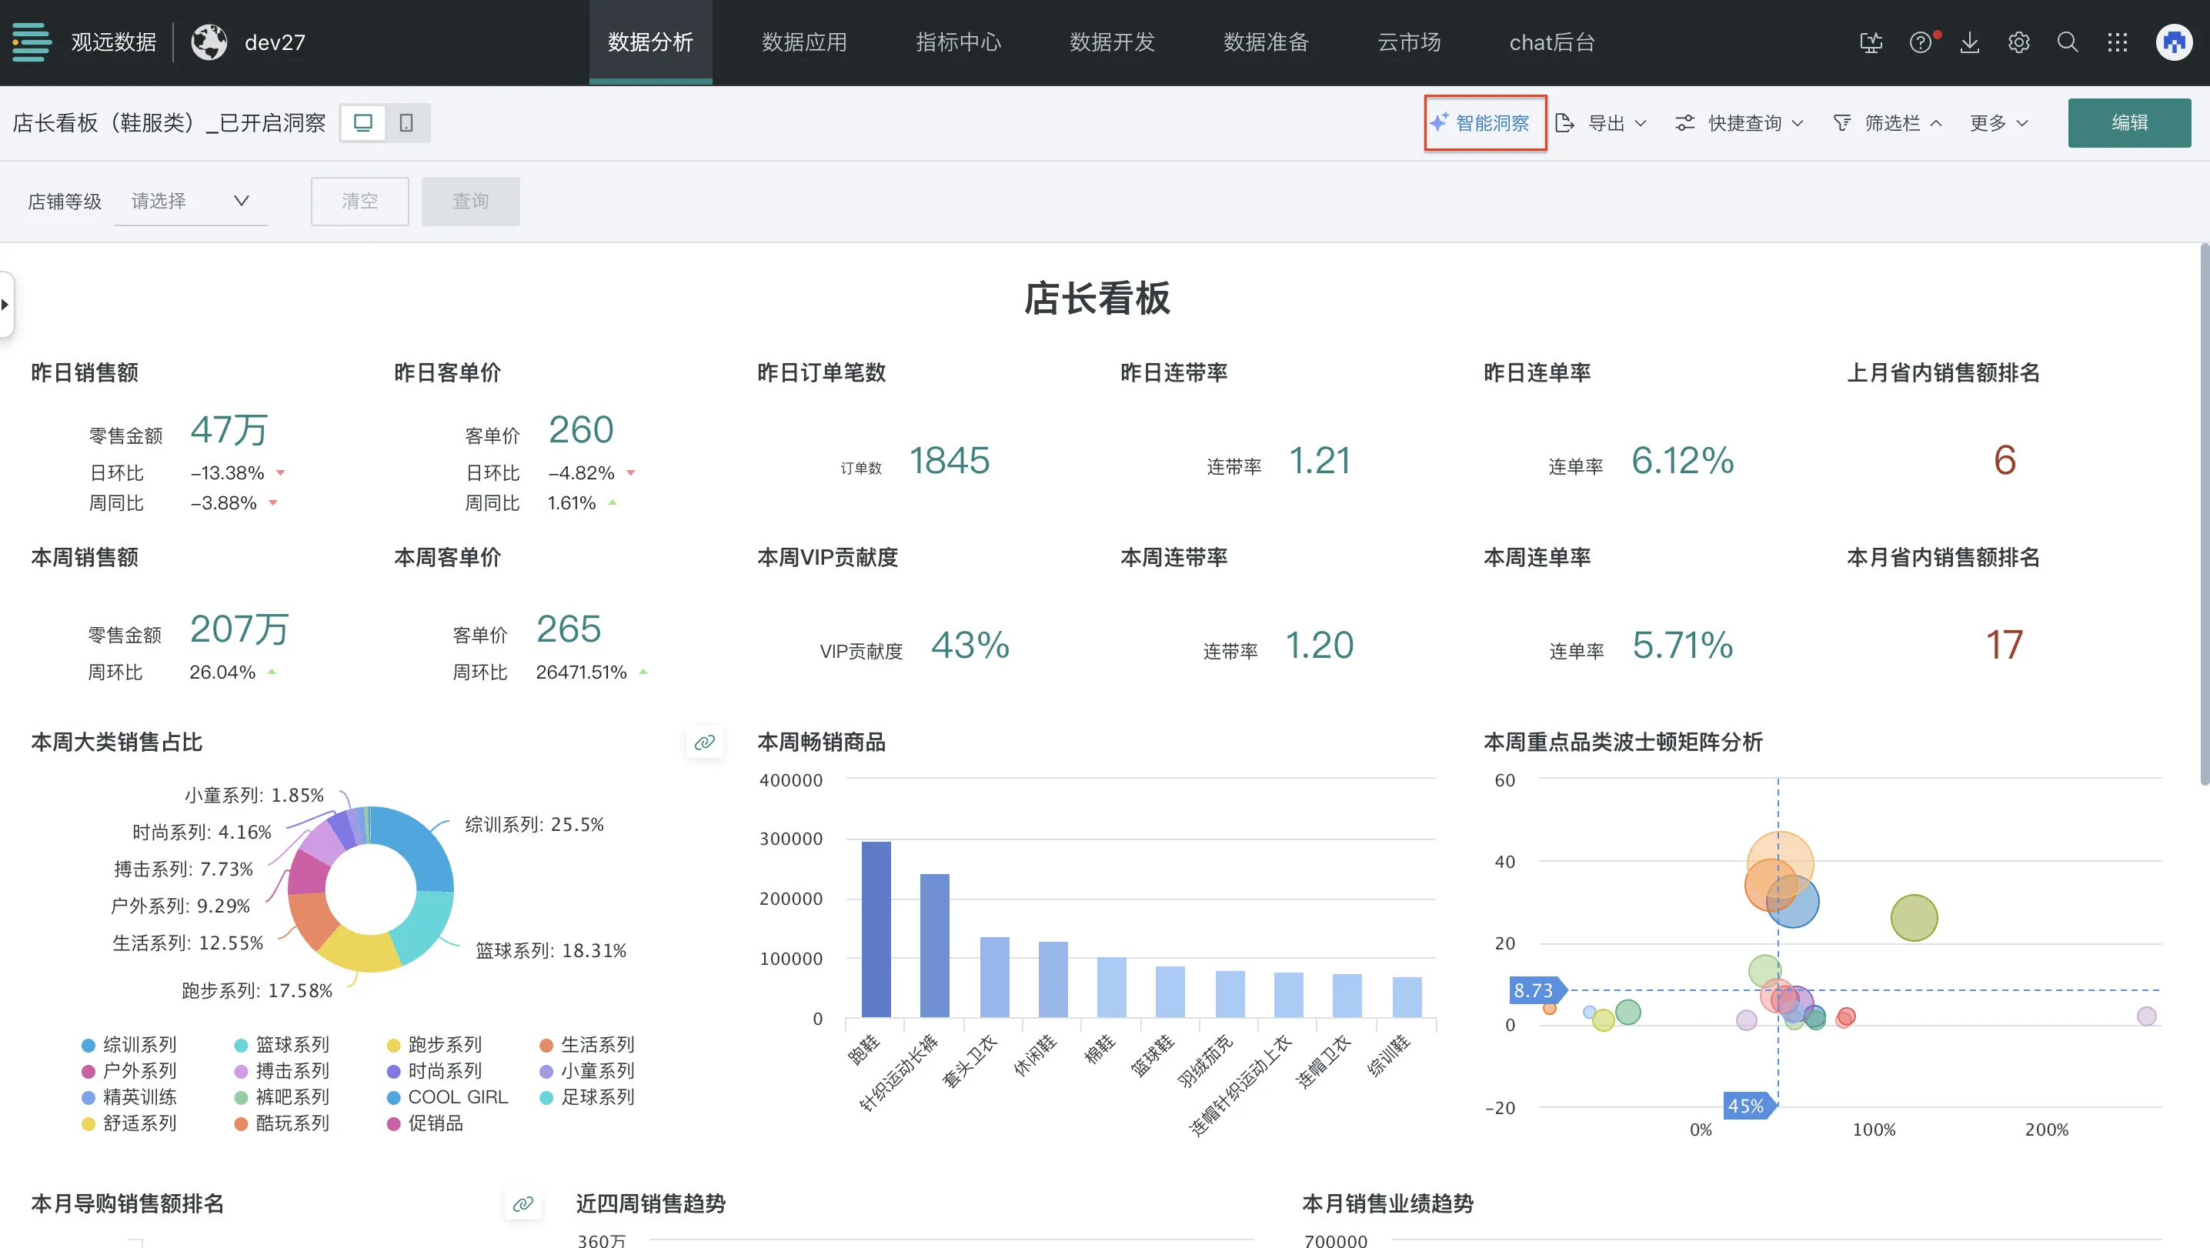
Task: Toggle 综训系列 legend item in pie chart
Action: point(129,1045)
